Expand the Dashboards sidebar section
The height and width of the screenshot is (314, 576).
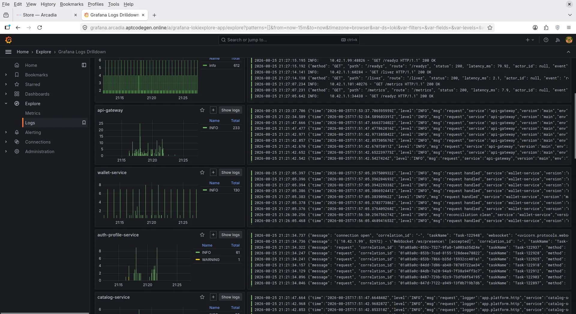point(6,94)
